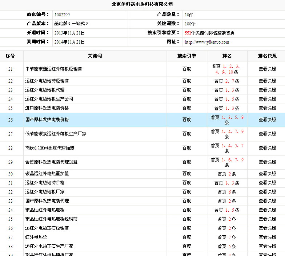
Task: Click the title 北京伊科诺电热科技有限公司
Action: pos(142,4)
